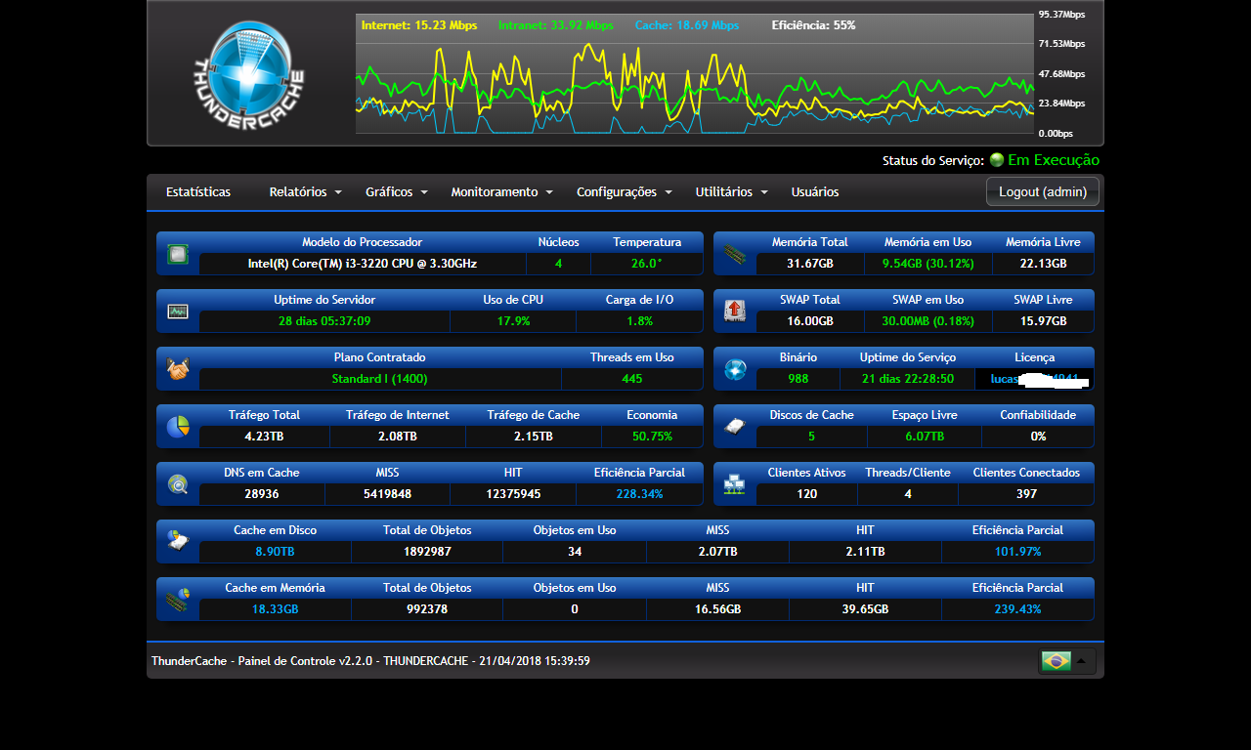This screenshot has width=1251, height=750.
Task: Click the disk cache icon
Action: (x=178, y=542)
